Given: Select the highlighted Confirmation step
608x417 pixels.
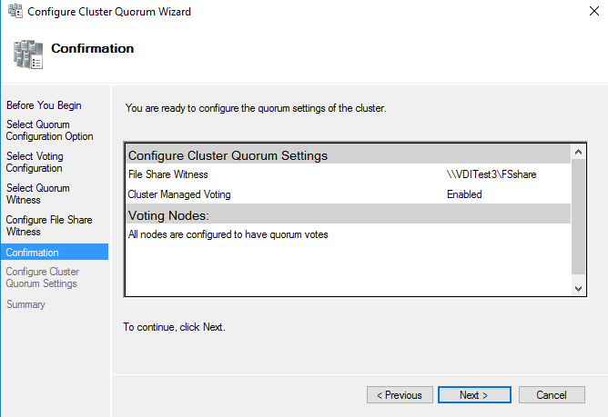Looking at the screenshot, I should click(33, 253).
